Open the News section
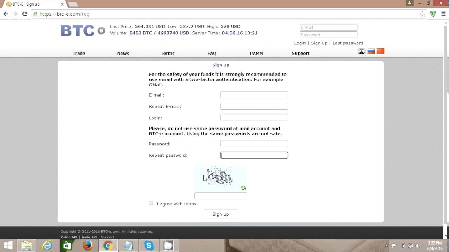 (x=123, y=53)
